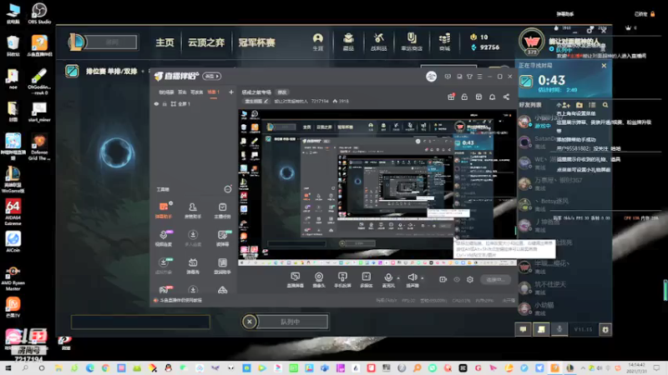Mute the 扬声器 speaker
The width and height of the screenshot is (668, 375).
click(x=412, y=280)
